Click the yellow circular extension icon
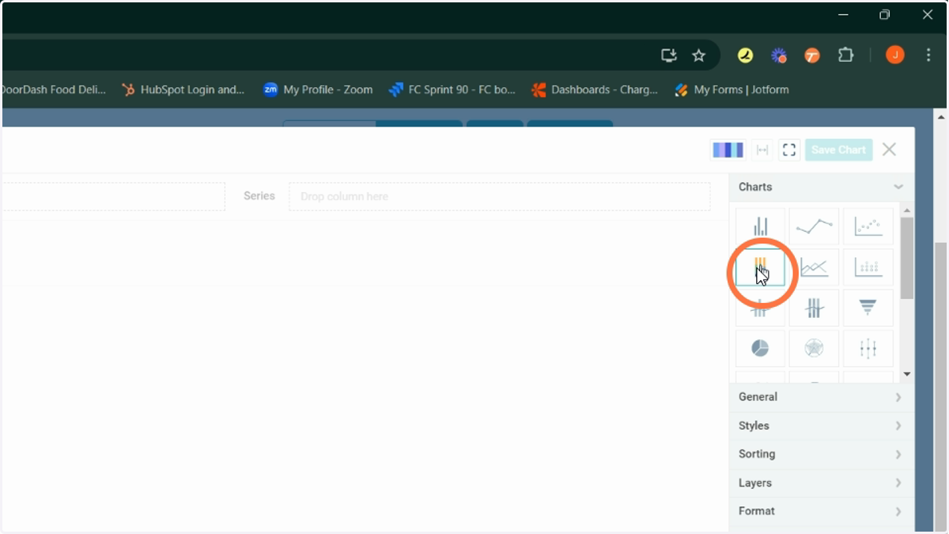This screenshot has width=949, height=534. 745,55
